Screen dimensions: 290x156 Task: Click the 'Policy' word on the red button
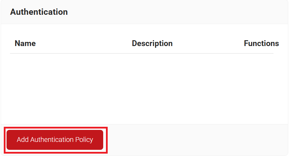(x=84, y=140)
